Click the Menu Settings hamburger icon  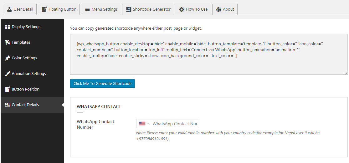click(87, 9)
